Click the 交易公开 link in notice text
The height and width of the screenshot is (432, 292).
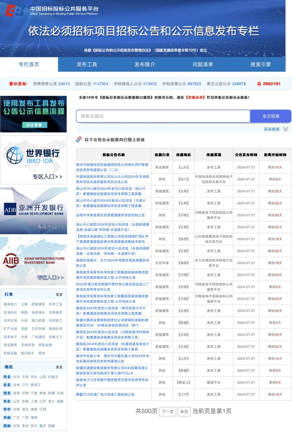point(195,97)
